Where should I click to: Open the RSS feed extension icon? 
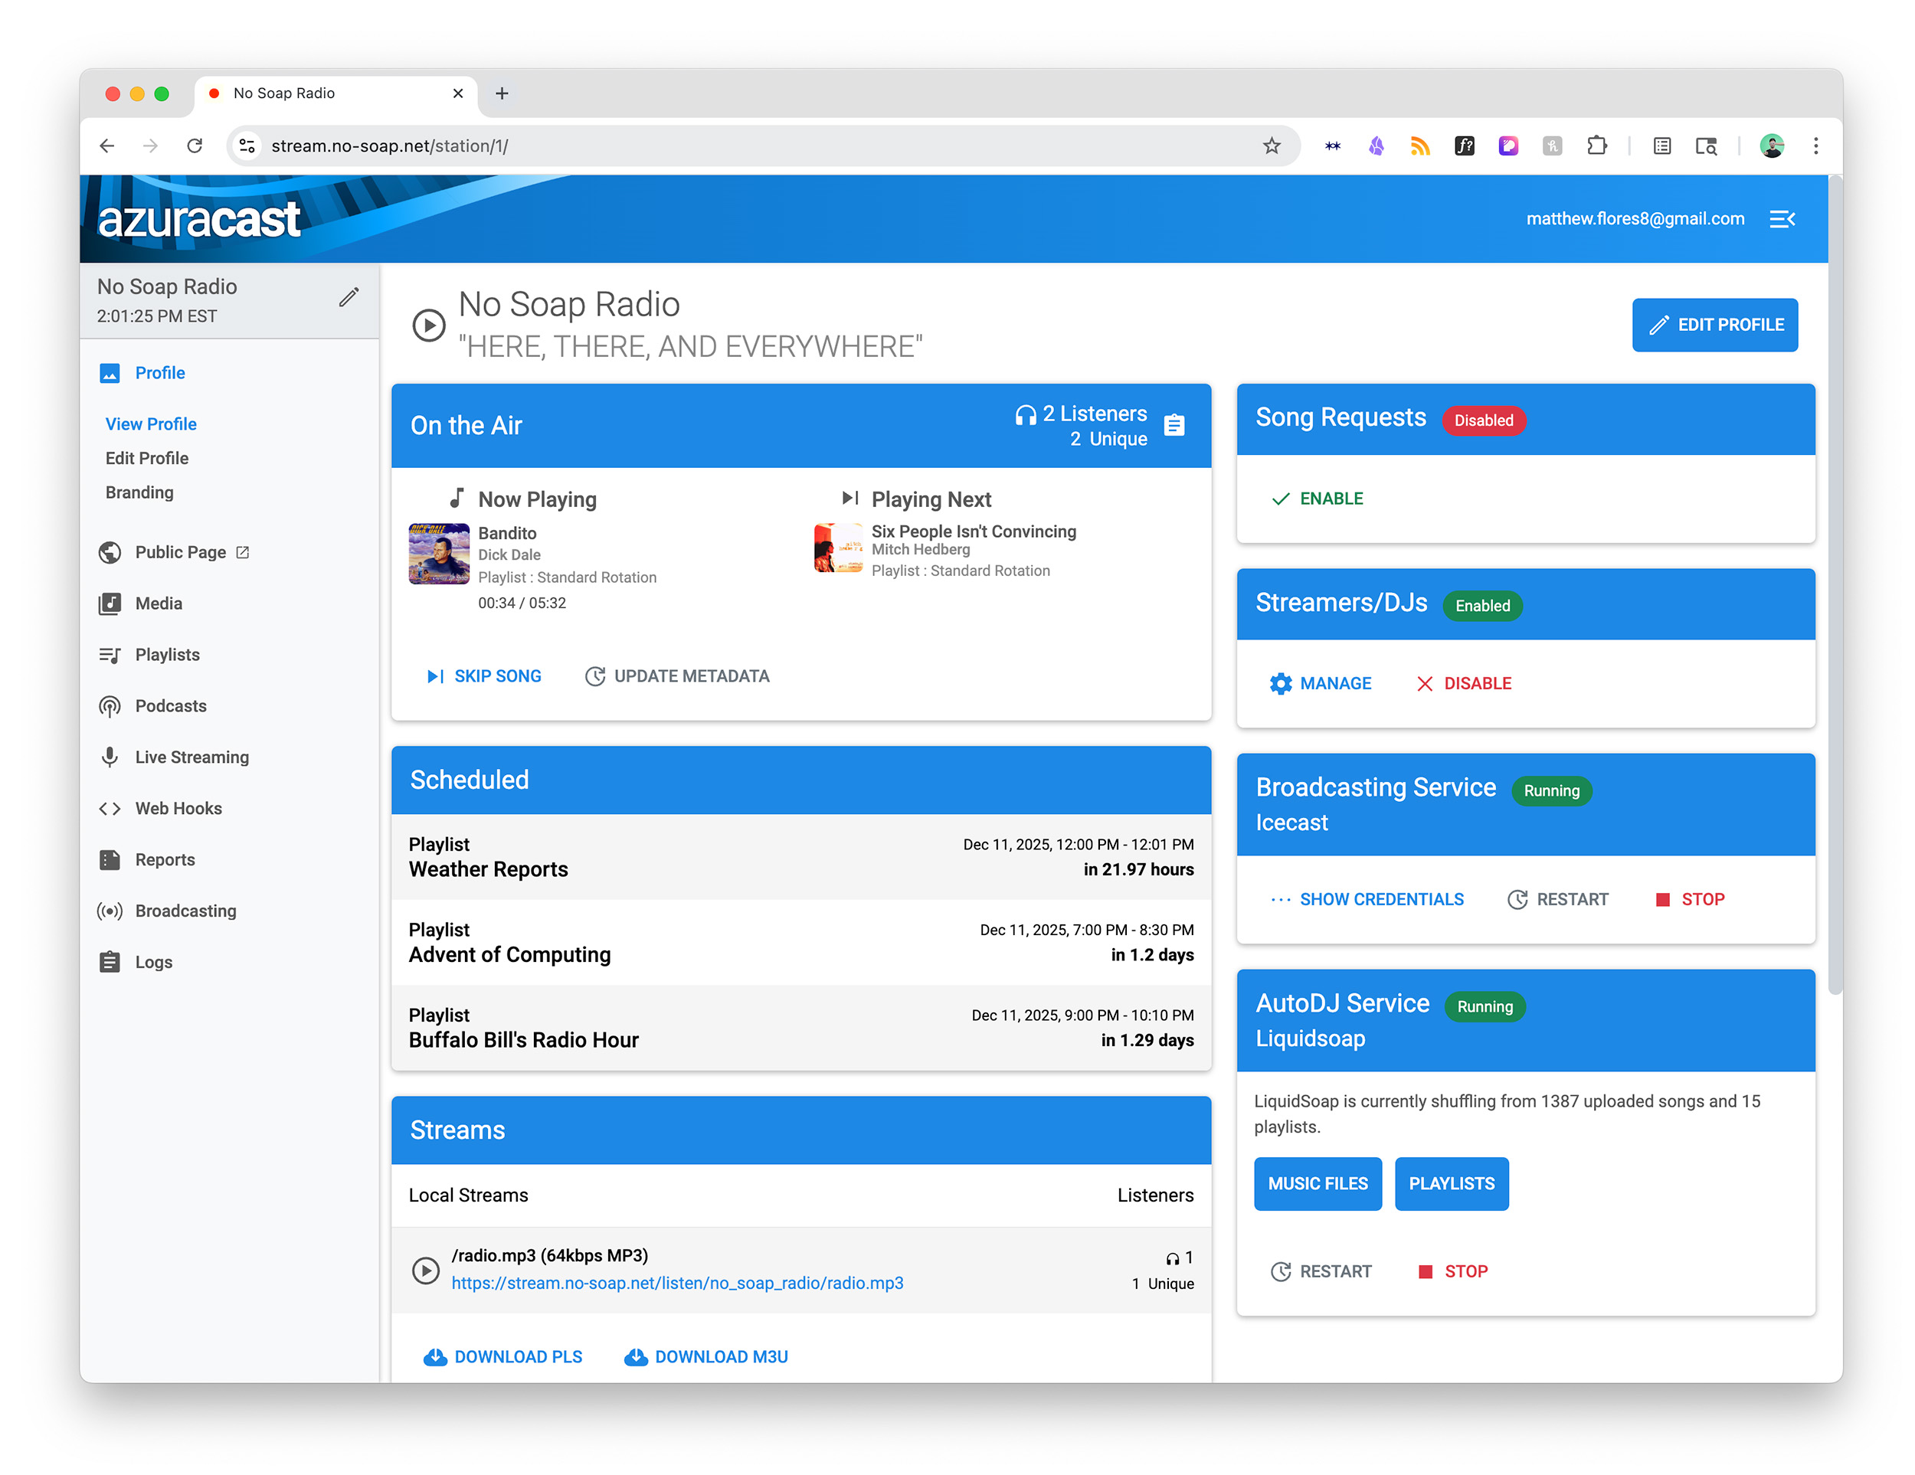[x=1419, y=146]
